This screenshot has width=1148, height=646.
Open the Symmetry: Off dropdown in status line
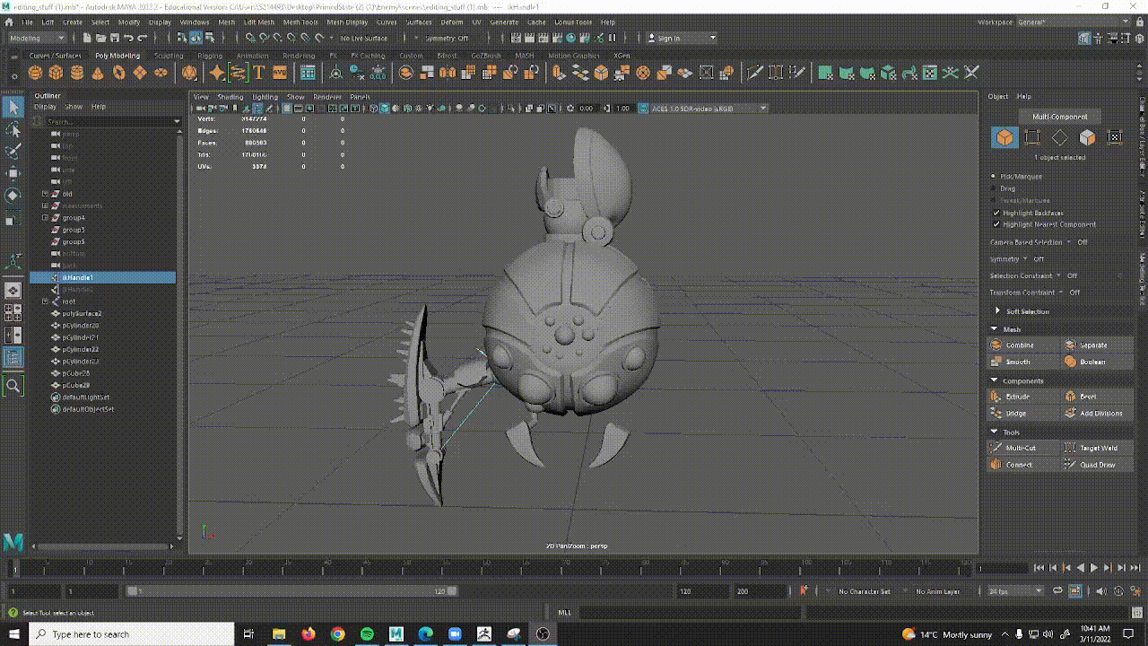pos(448,38)
